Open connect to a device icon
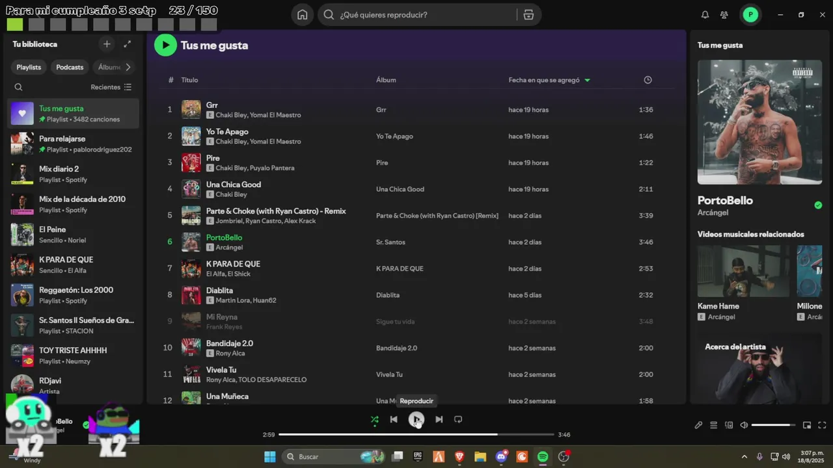 729,425
